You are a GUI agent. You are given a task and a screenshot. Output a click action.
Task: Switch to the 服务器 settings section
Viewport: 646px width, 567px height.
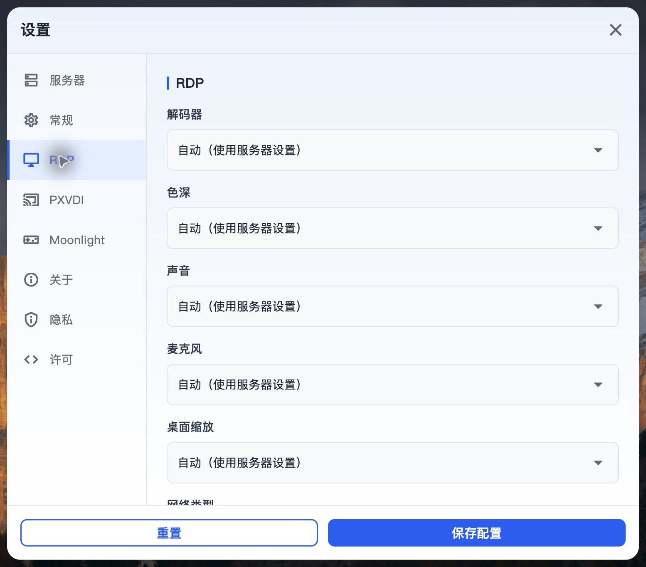77,80
